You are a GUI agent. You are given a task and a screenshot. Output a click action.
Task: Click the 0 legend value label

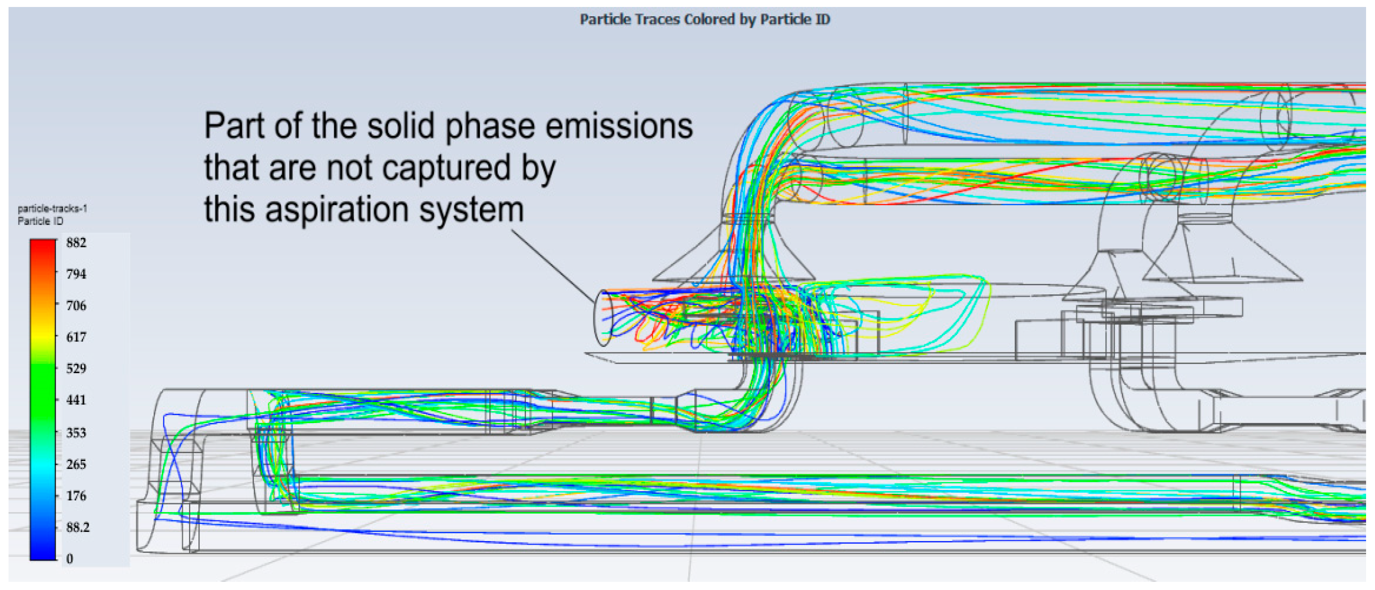[69, 559]
